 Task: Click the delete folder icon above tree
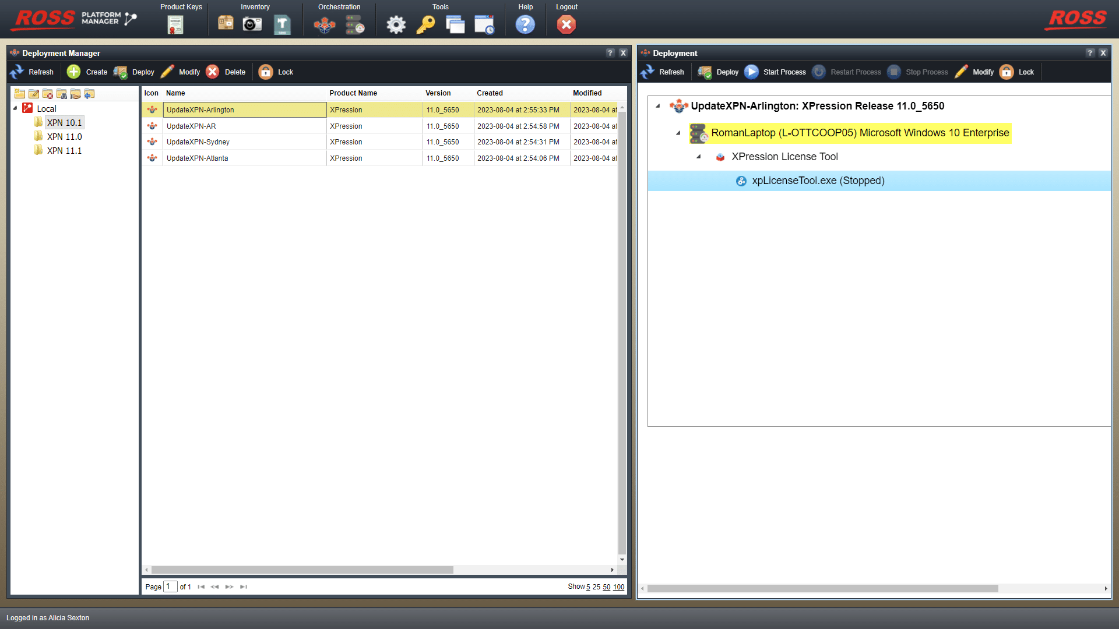click(x=48, y=94)
